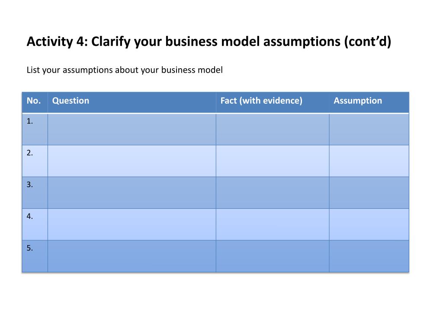Click the Fact cell in row 2
Image resolution: width=443 pixels, height=332 pixels.
click(x=273, y=161)
